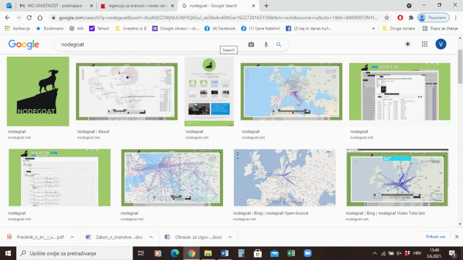
Task: Click the address bar URL
Action: click(x=218, y=17)
